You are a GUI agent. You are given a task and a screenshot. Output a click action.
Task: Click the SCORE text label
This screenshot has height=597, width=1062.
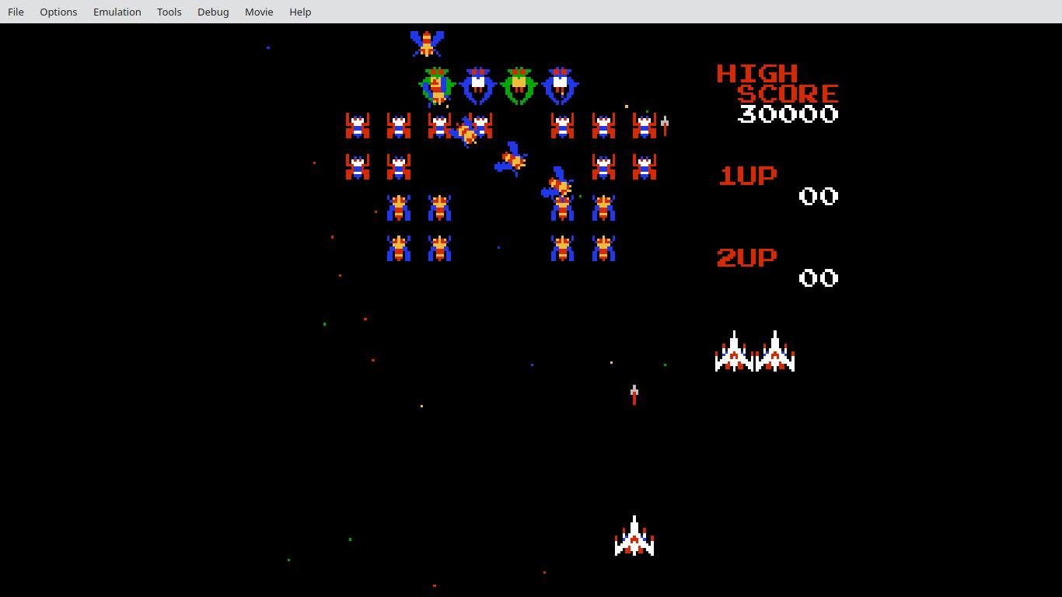tap(788, 94)
